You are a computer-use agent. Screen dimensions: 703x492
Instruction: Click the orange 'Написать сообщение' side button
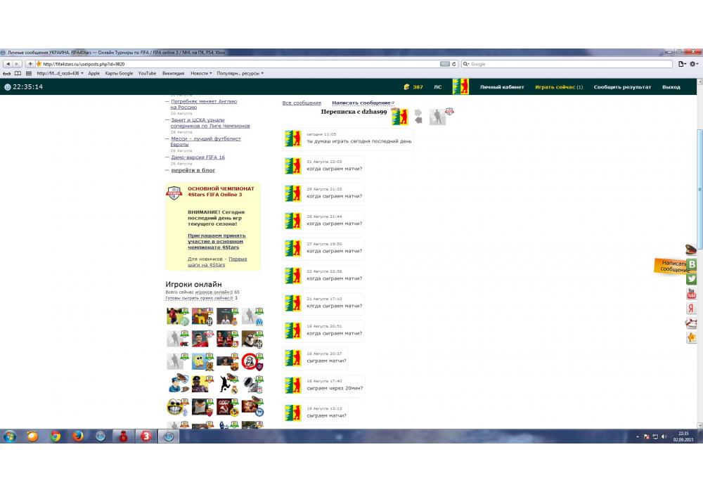coord(671,266)
